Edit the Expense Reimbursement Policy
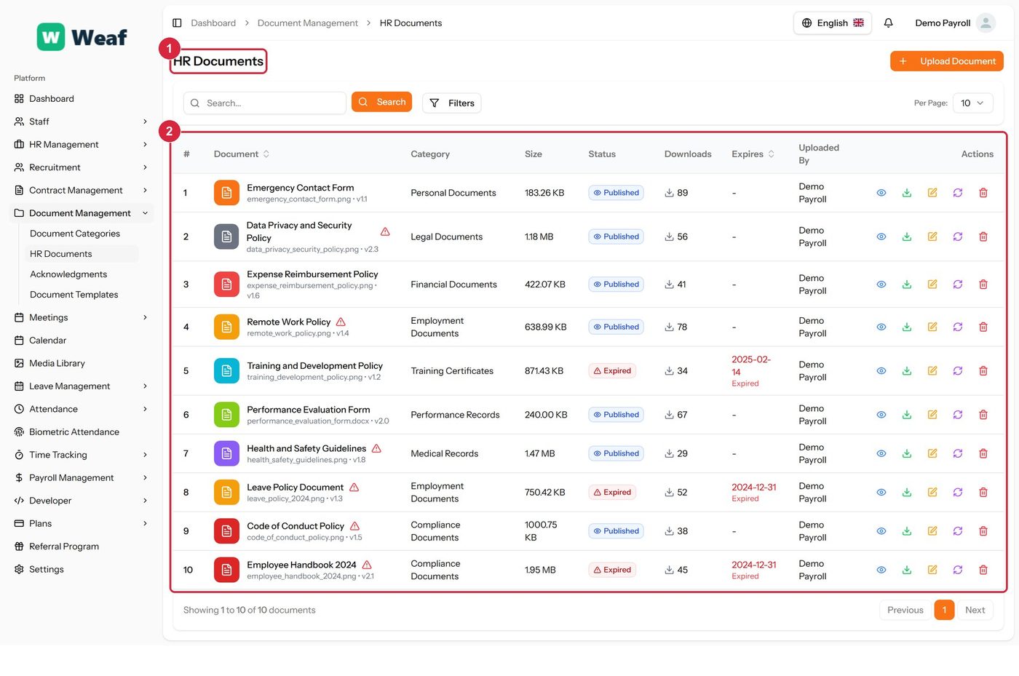The width and height of the screenshot is (1019, 676). [x=932, y=285]
